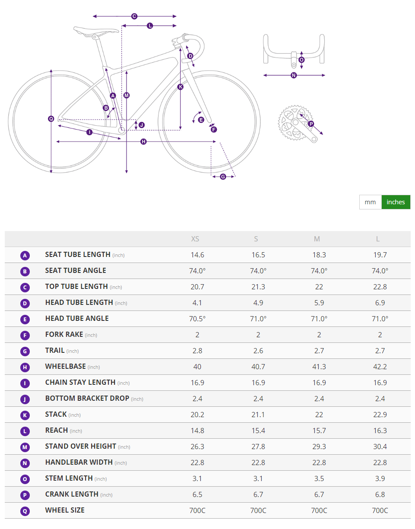Click the XS size column header

pos(195,239)
